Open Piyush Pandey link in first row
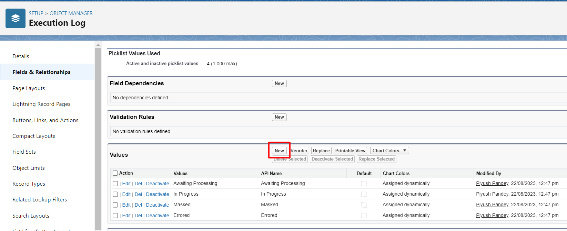 pos(492,184)
